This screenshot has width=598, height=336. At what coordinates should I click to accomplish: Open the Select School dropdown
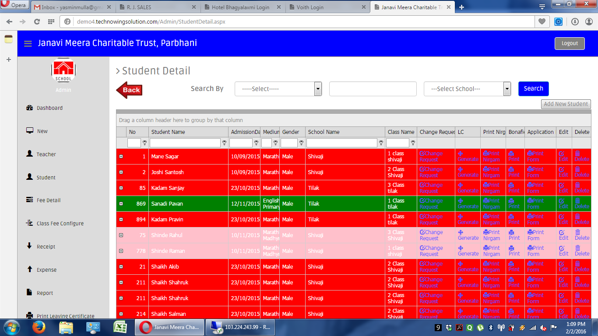(467, 89)
